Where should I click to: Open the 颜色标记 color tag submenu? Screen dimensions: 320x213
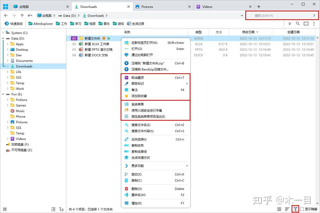click(x=138, y=84)
